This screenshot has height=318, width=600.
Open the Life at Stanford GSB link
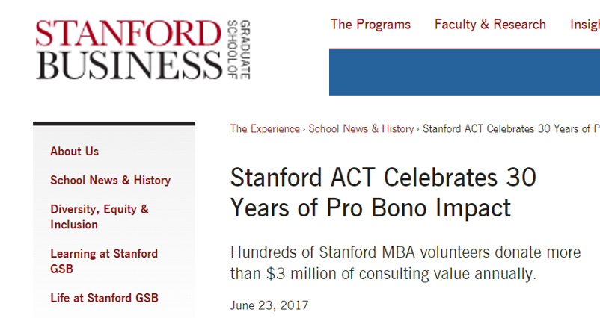tap(104, 298)
